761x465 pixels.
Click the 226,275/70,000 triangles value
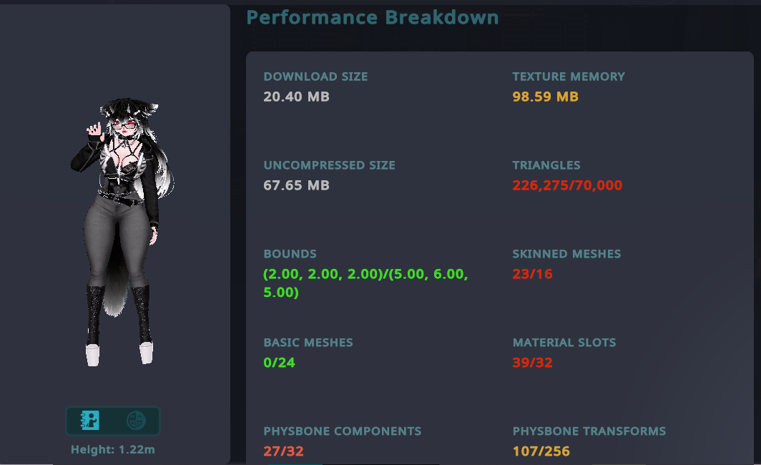coord(567,185)
